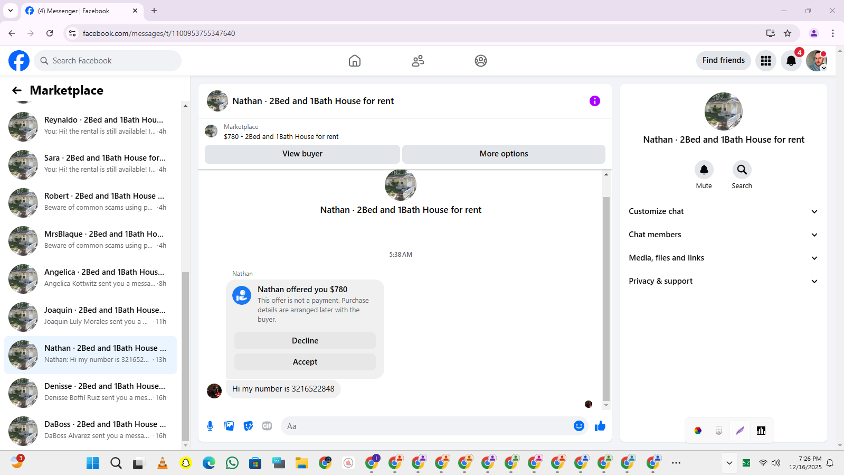This screenshot has height=475, width=844.
Task: Click the browser address bar URL
Action: point(159,33)
